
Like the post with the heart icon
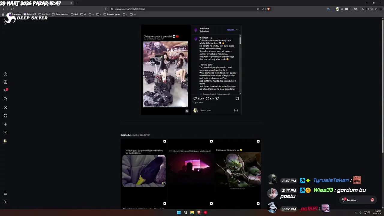[x=195, y=98]
